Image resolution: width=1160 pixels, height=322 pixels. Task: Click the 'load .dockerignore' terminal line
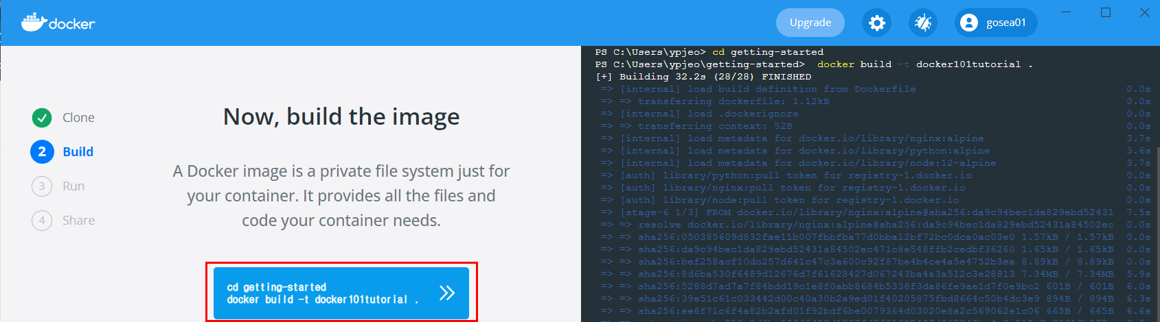(876, 114)
